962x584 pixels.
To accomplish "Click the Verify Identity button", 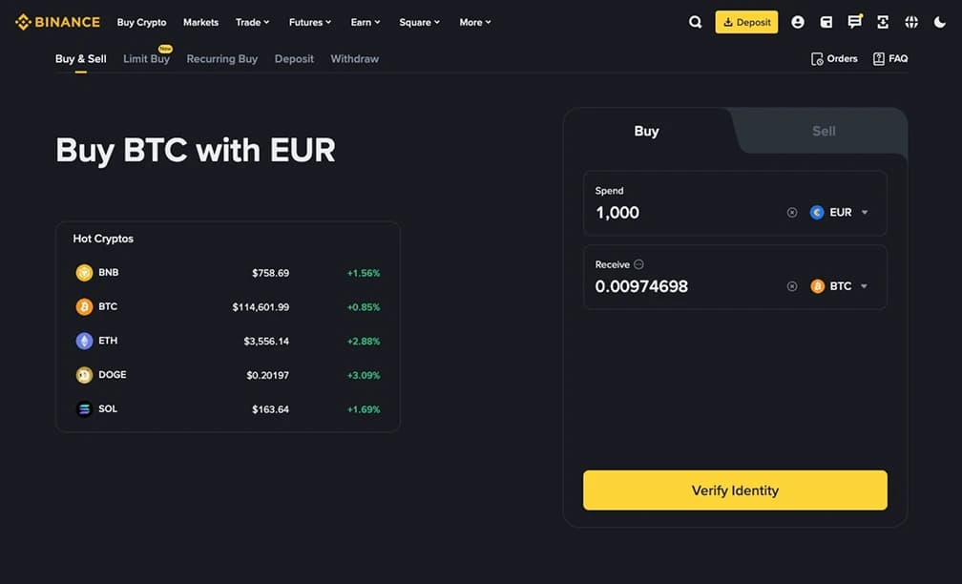I will click(x=735, y=490).
